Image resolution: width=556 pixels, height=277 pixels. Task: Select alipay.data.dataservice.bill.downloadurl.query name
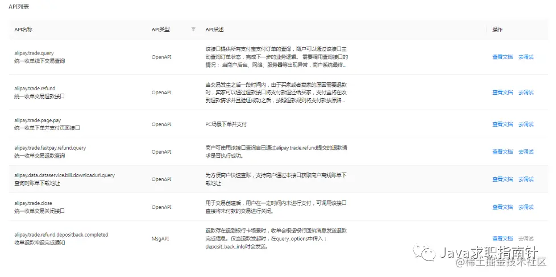click(x=65, y=175)
